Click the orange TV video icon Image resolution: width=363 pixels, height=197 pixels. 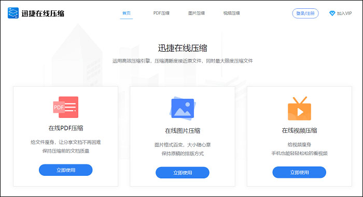coord(299,109)
